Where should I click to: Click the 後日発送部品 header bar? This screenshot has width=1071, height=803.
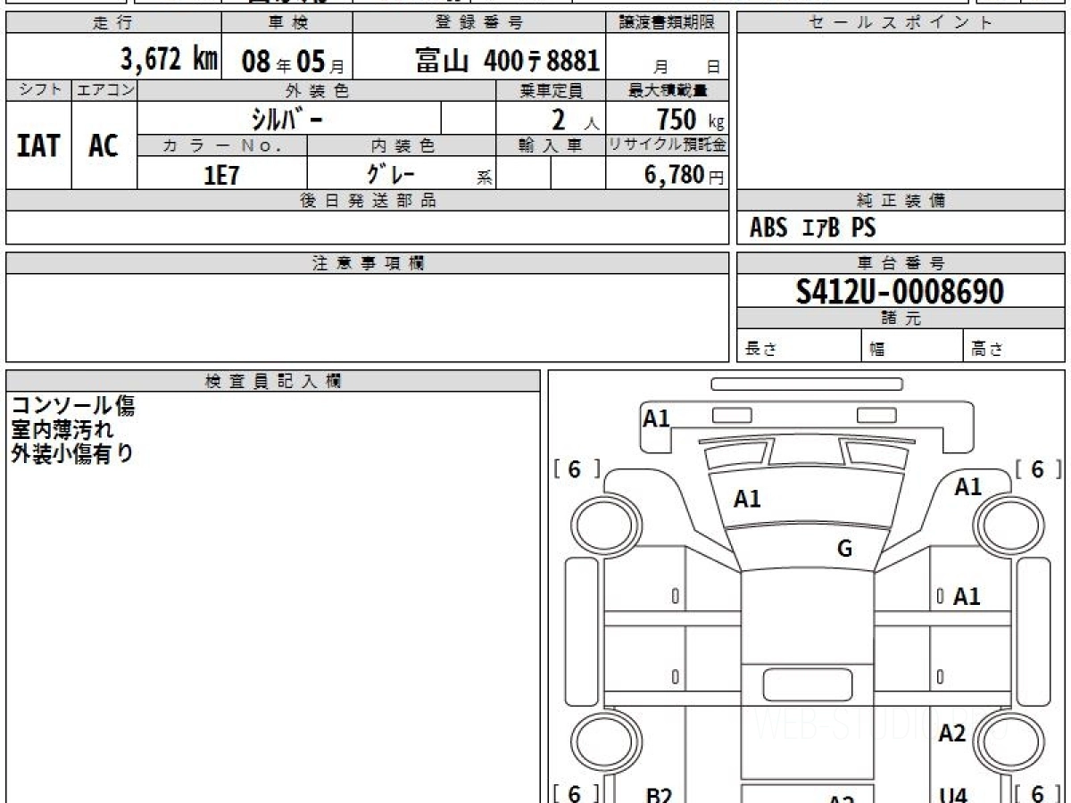coord(367,201)
